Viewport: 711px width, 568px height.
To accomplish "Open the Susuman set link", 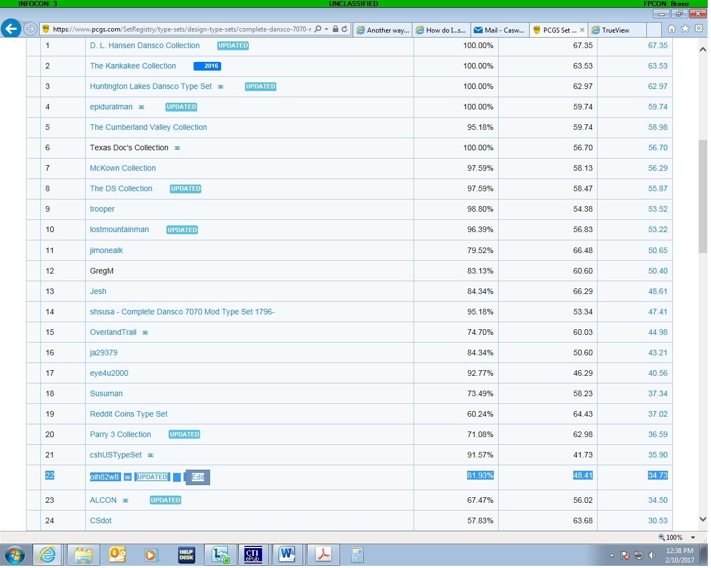I will [x=106, y=393].
